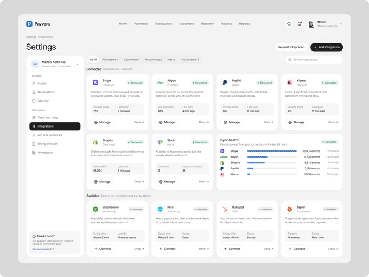Click the Payvora logo icon
369x277 pixels.
(29, 24)
